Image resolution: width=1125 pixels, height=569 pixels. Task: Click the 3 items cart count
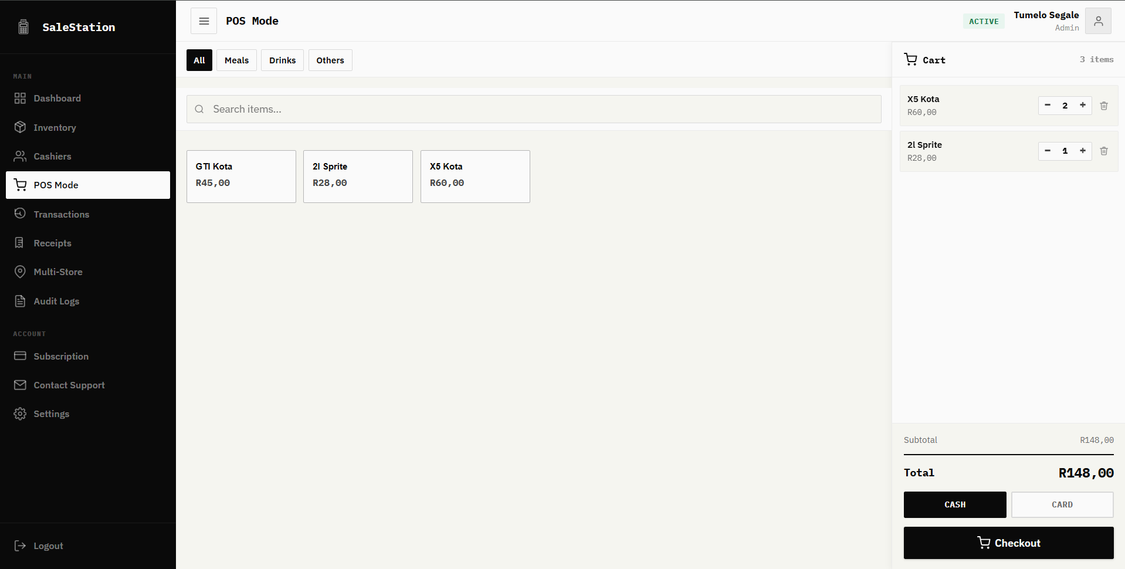click(1096, 59)
